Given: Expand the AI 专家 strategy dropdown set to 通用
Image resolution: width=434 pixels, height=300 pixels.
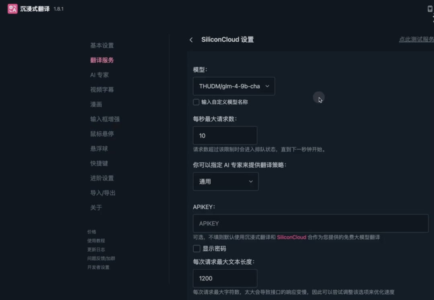Looking at the screenshot, I should (x=225, y=181).
